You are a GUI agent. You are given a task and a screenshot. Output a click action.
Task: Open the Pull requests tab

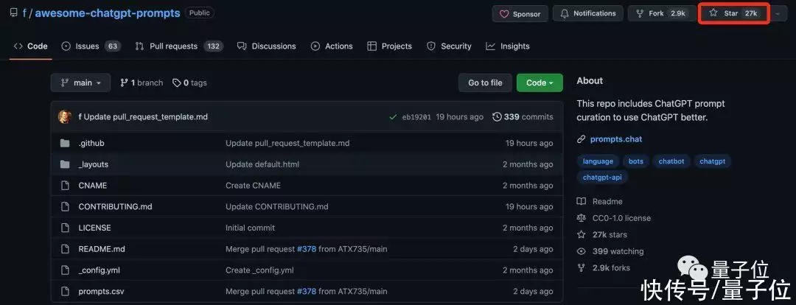click(x=175, y=46)
